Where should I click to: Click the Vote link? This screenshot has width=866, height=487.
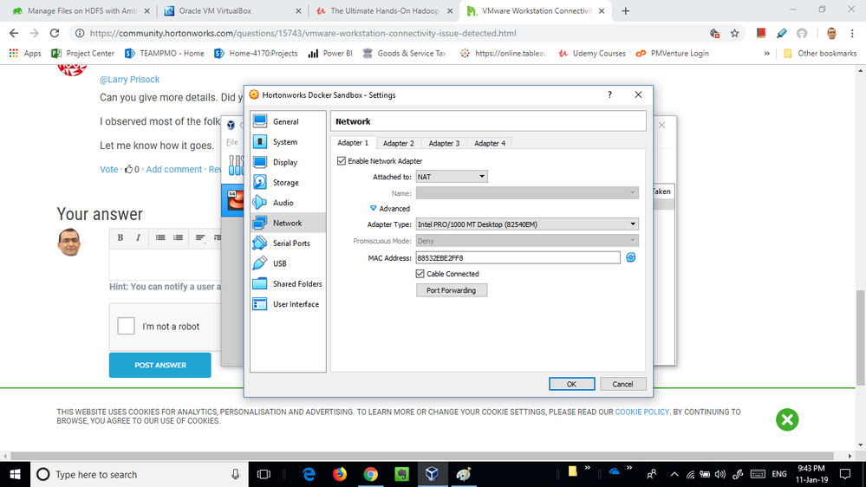109,170
